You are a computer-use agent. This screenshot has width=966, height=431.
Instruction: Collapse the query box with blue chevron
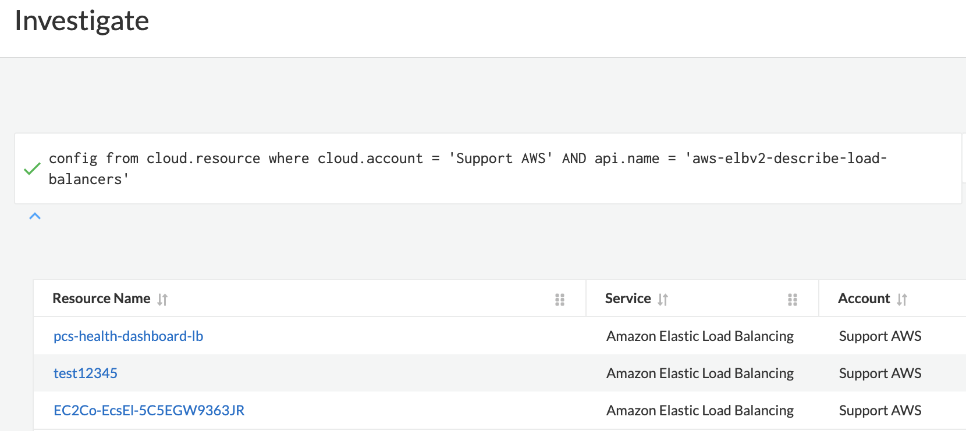point(35,216)
